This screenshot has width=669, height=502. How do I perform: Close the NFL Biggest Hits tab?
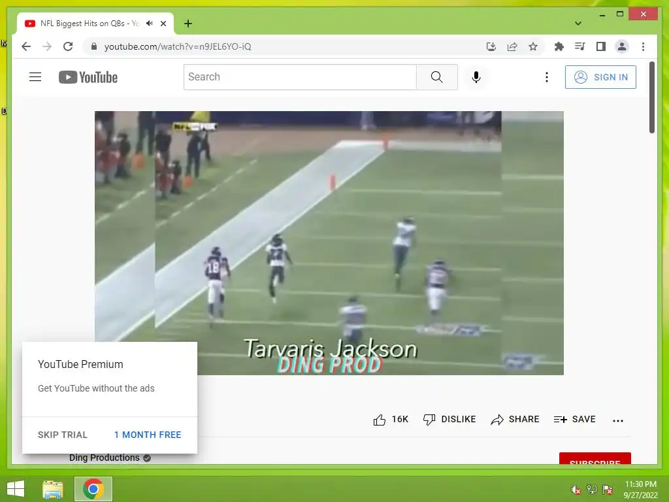pyautogui.click(x=163, y=24)
